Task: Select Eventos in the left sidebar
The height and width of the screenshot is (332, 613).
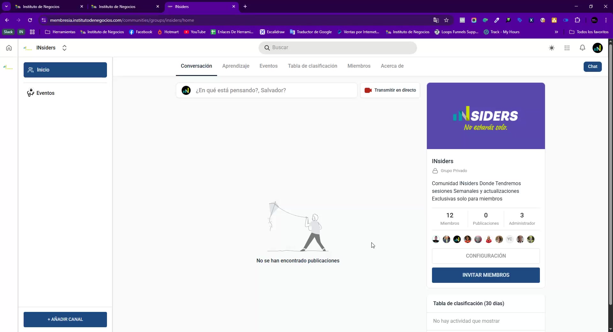Action: coord(45,93)
